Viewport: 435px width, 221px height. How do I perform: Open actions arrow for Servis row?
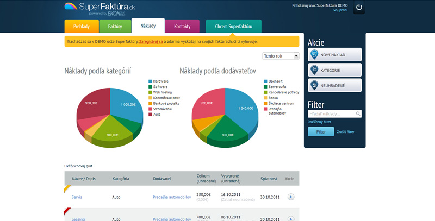(291, 197)
